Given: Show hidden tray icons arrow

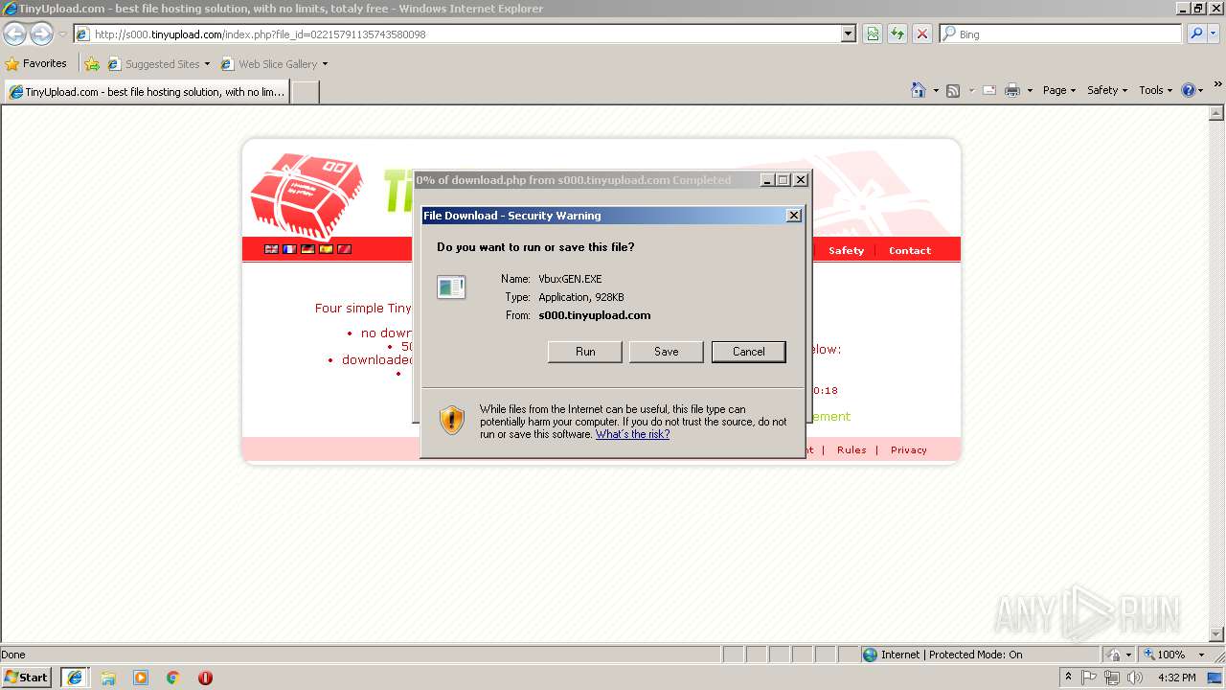Looking at the screenshot, I should coord(1069,678).
